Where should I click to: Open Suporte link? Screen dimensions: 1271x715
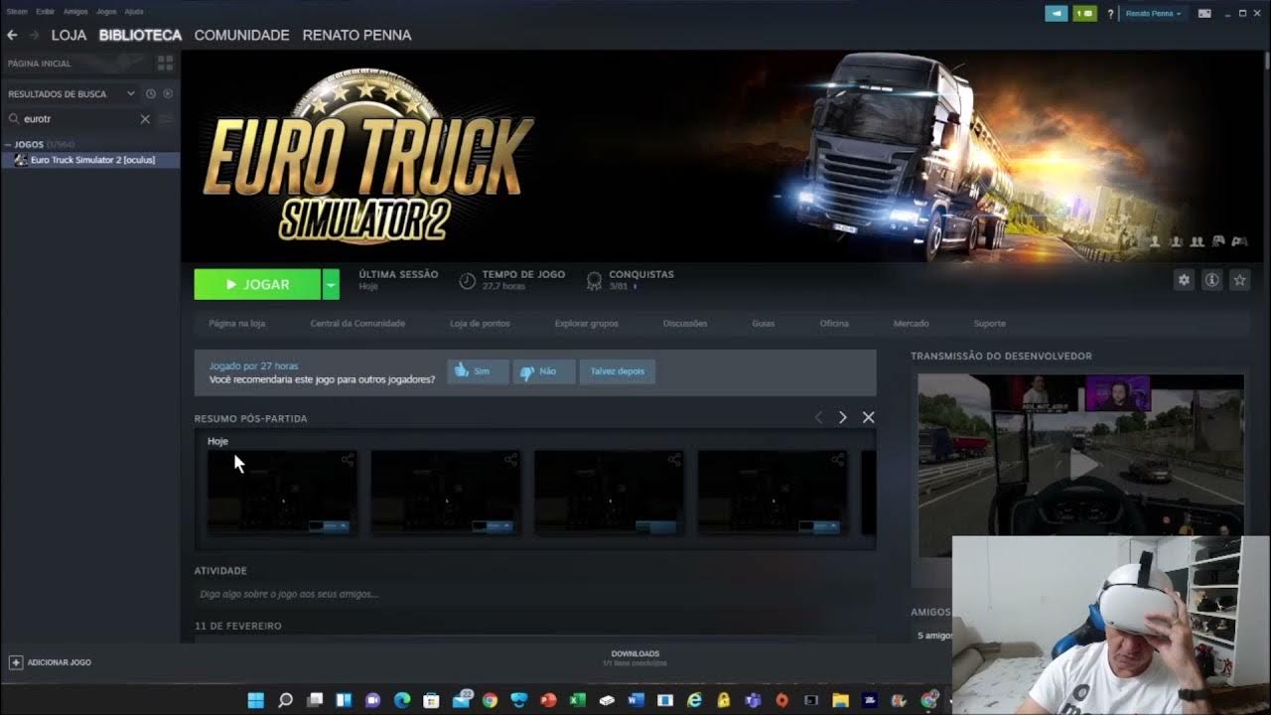coord(990,323)
